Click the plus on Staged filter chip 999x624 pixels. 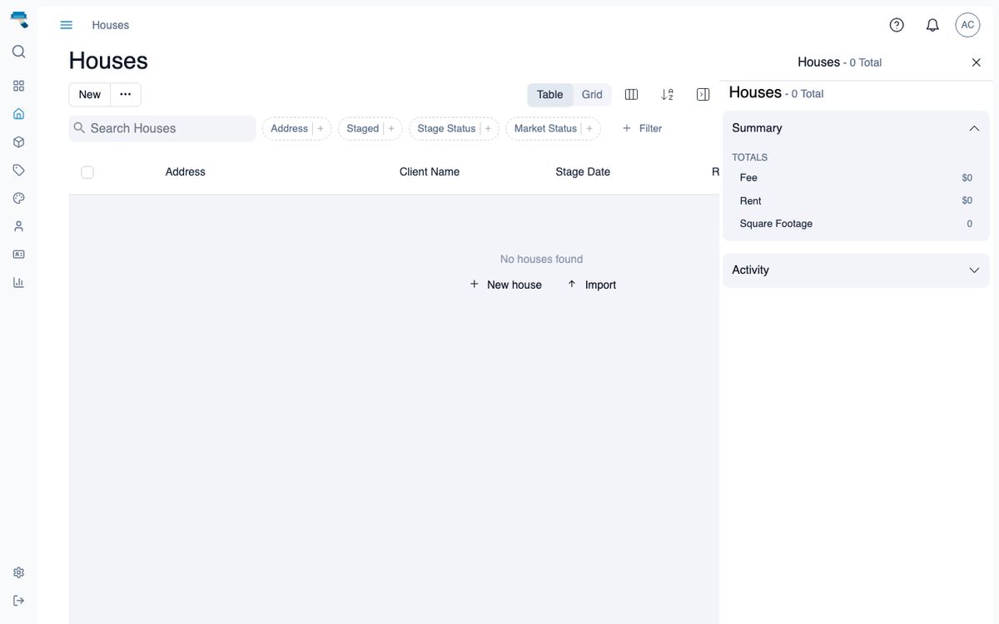[391, 128]
